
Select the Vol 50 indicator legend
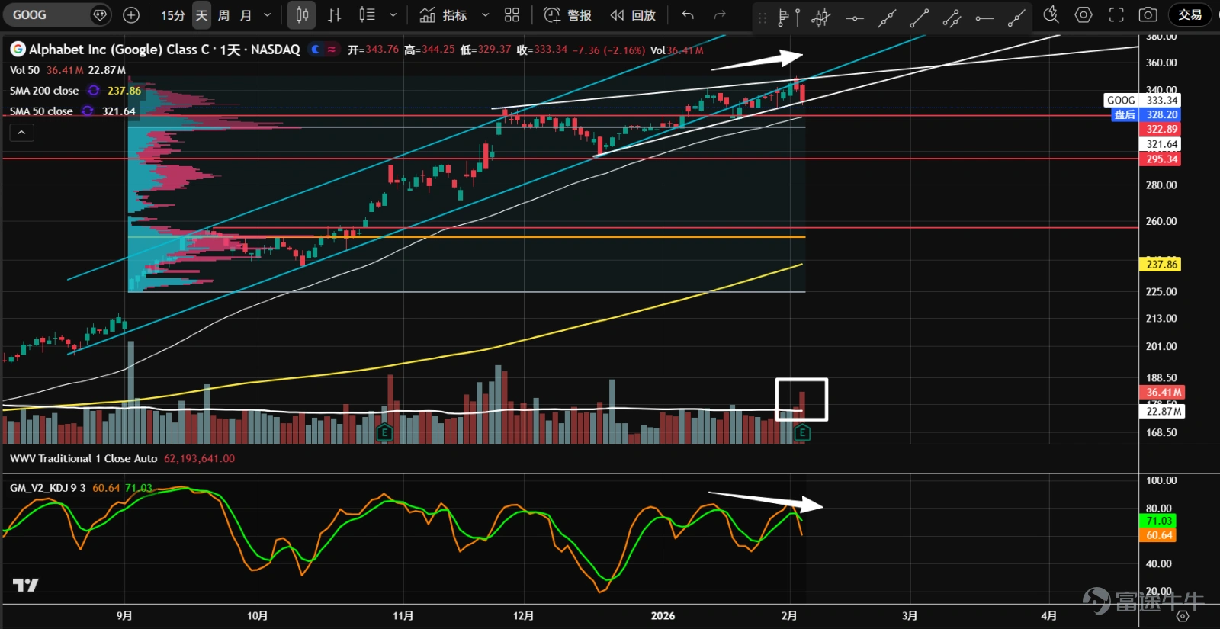(x=24, y=70)
